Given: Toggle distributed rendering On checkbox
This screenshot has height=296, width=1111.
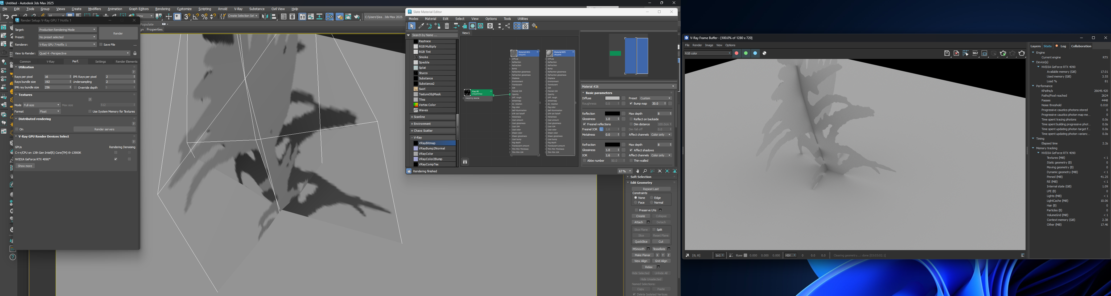Looking at the screenshot, I should [x=17, y=129].
